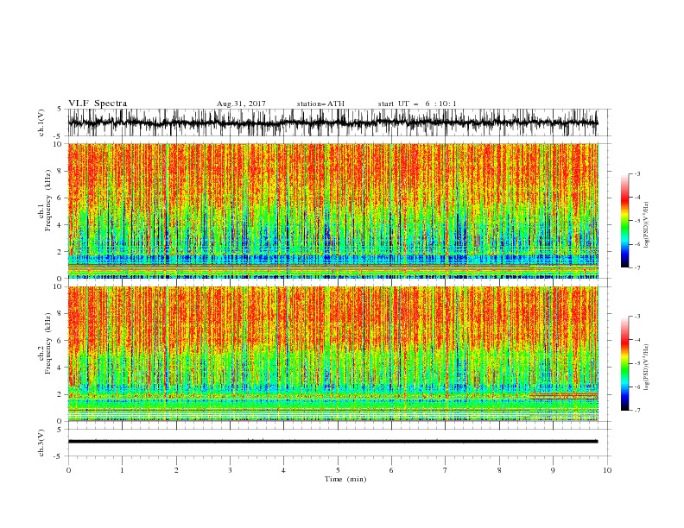Screen dimensions: 684x528
Task: Click the log(PSD) label beside the ch.2 colorbar
Action: 647,367
